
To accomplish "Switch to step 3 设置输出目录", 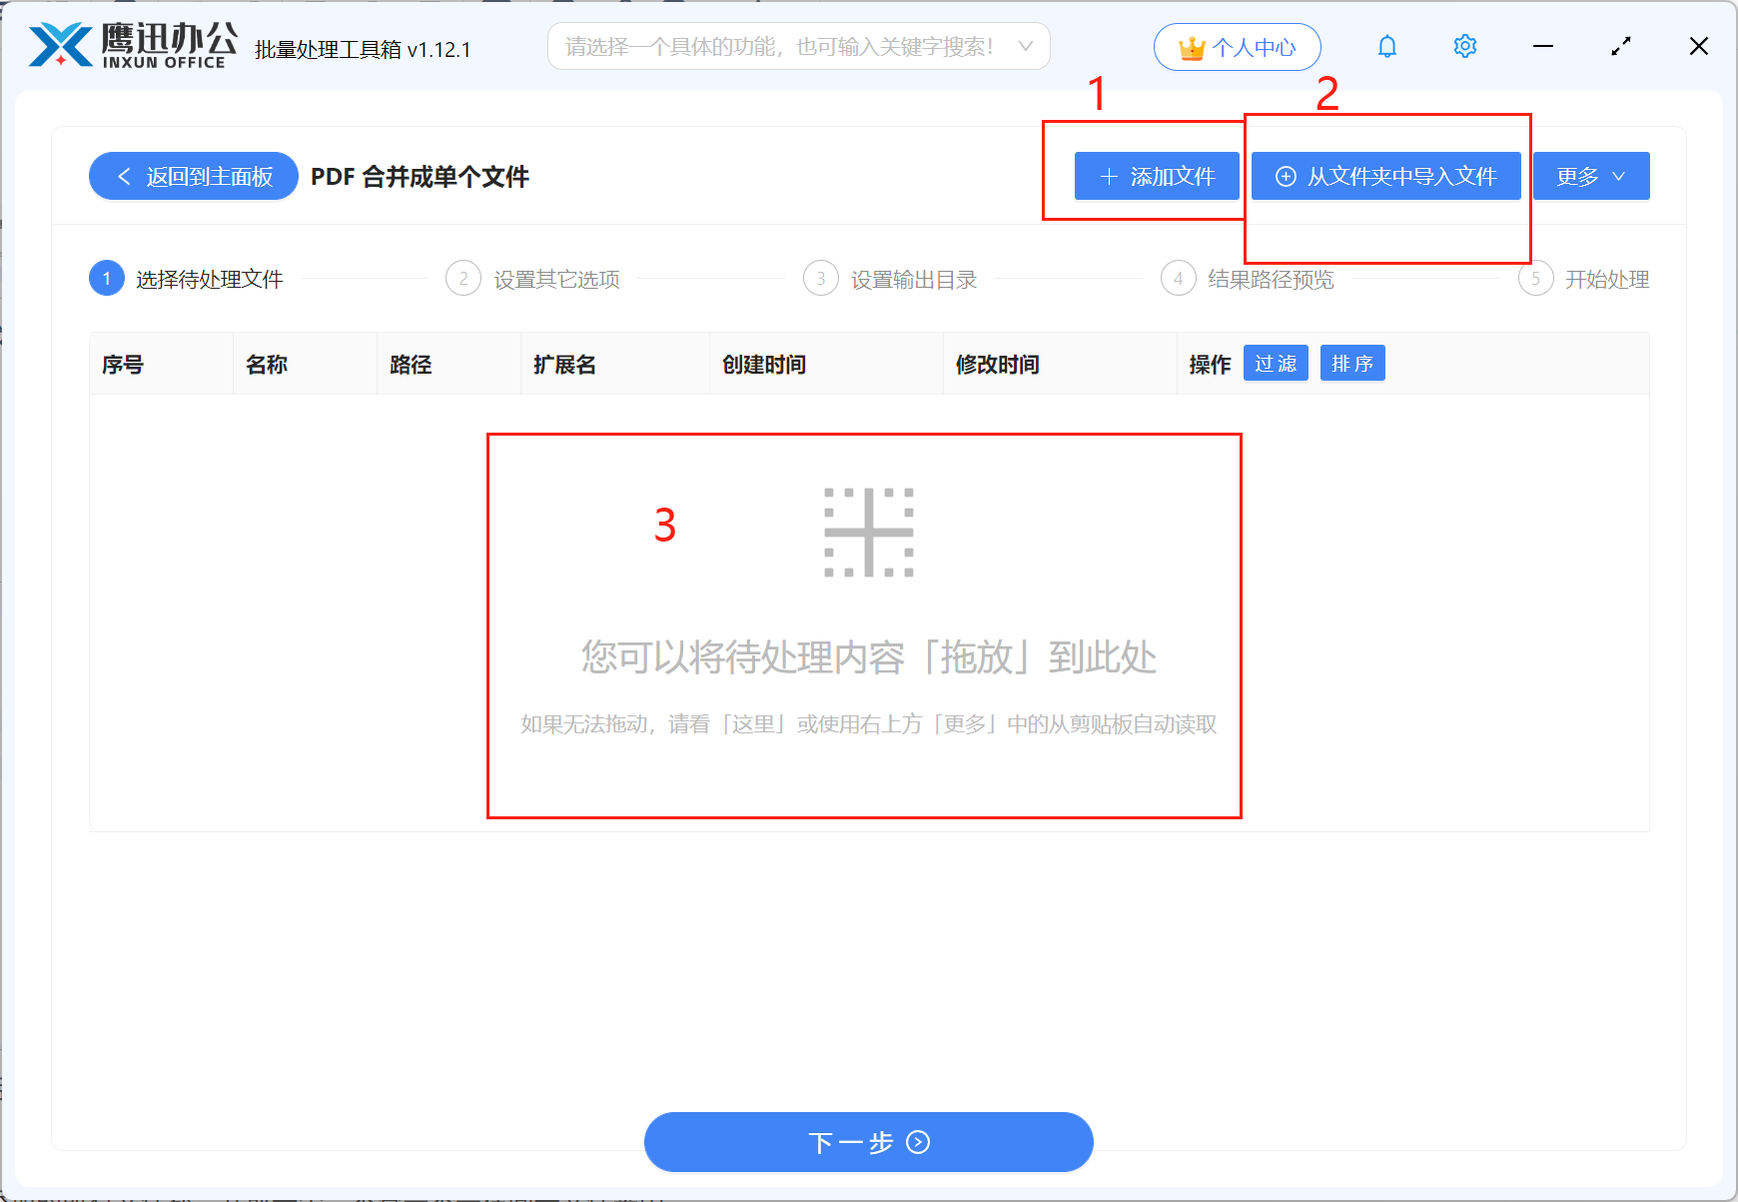I will tap(913, 279).
